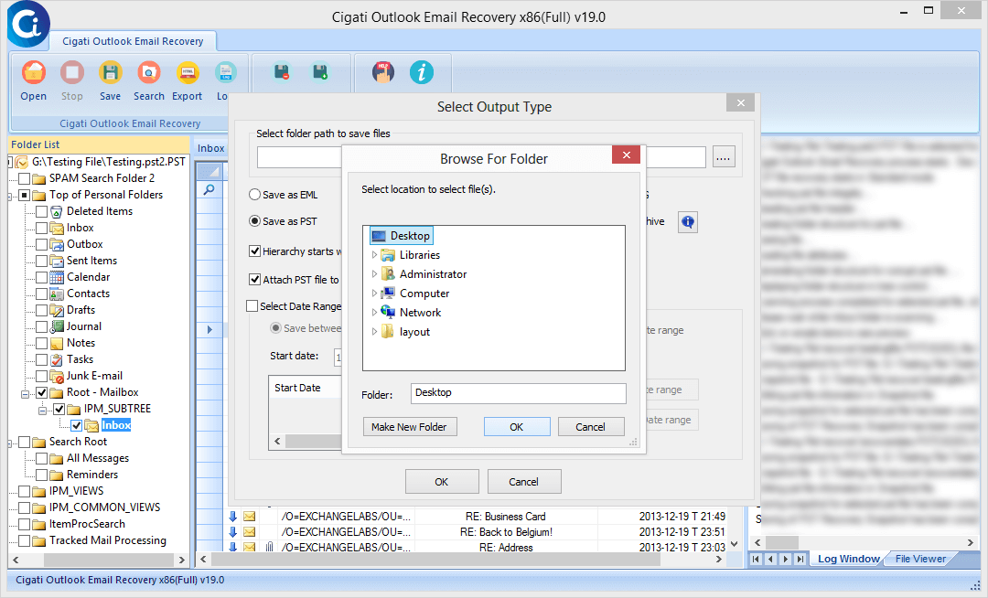The height and width of the screenshot is (598, 988).
Task: Click the log panel horizontal scrollbar thumb
Action: 782,542
